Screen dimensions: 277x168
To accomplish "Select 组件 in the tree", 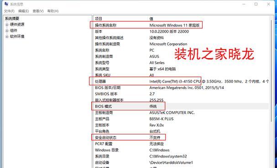I will tap(14, 30).
